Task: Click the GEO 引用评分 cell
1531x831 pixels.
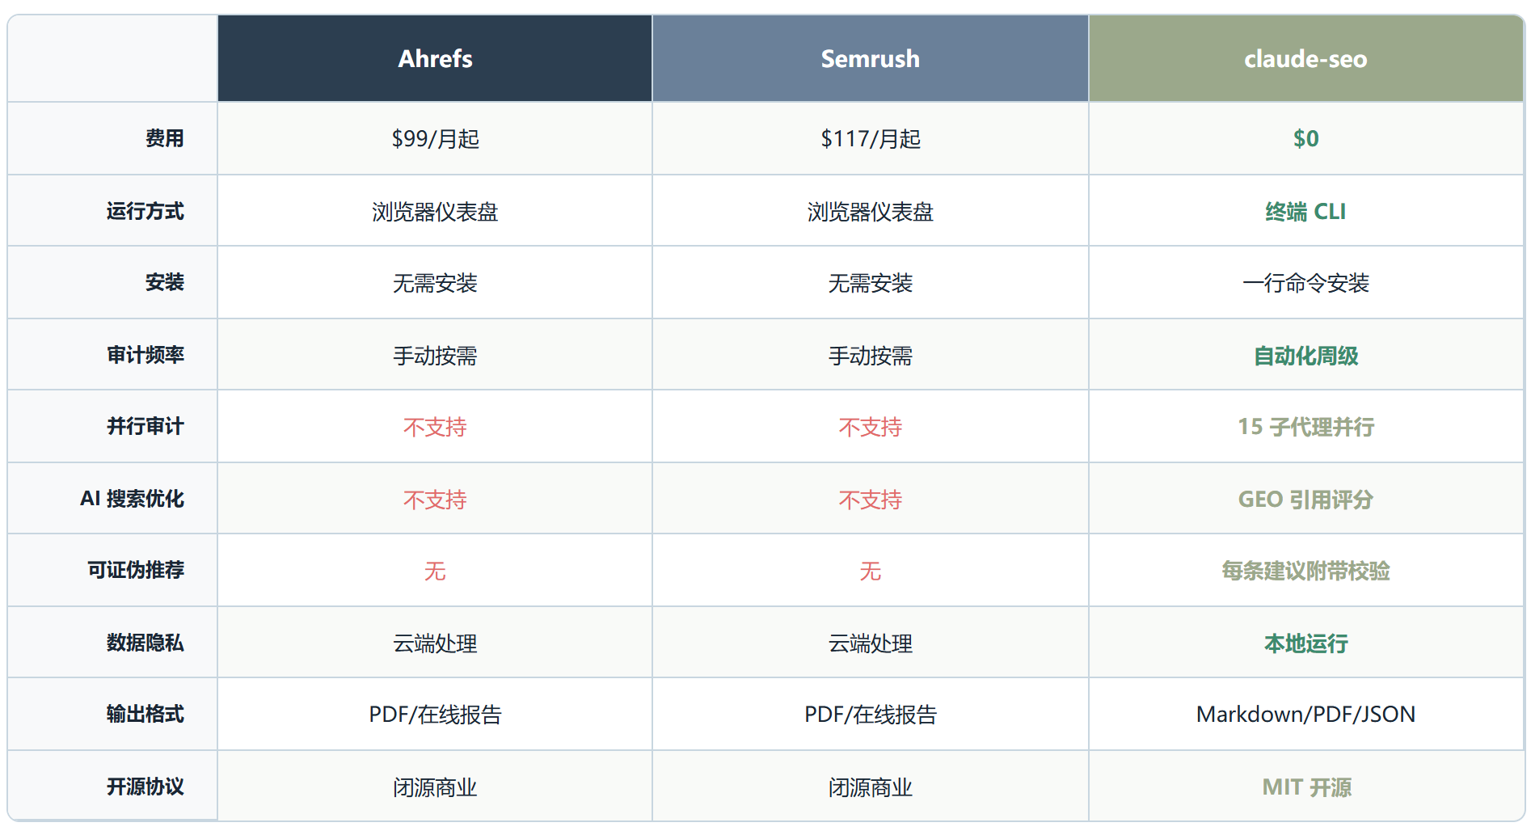Action: (1306, 499)
